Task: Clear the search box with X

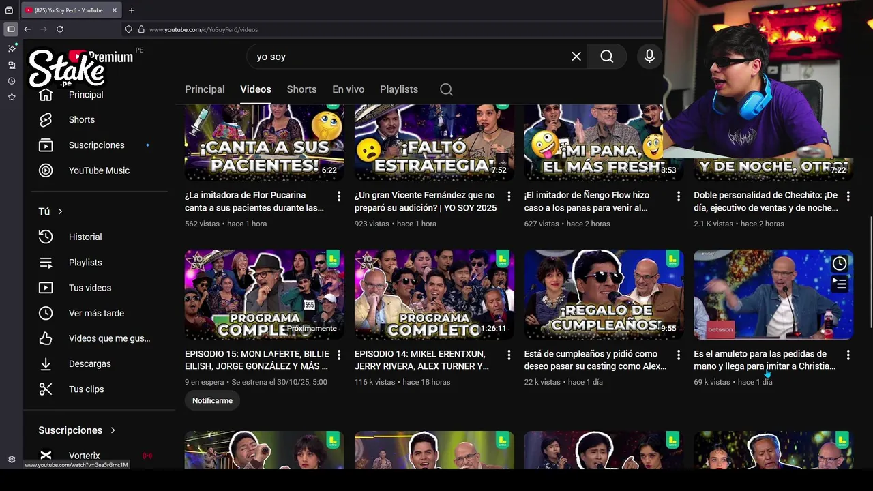Action: click(x=576, y=57)
